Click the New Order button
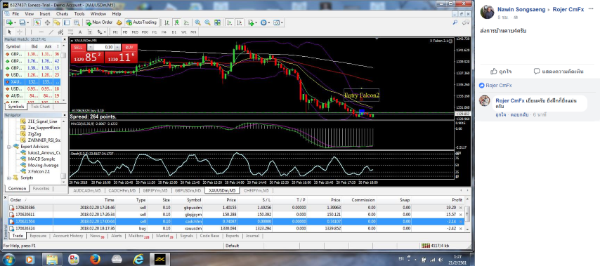The image size is (600, 266). pyautogui.click(x=99, y=22)
